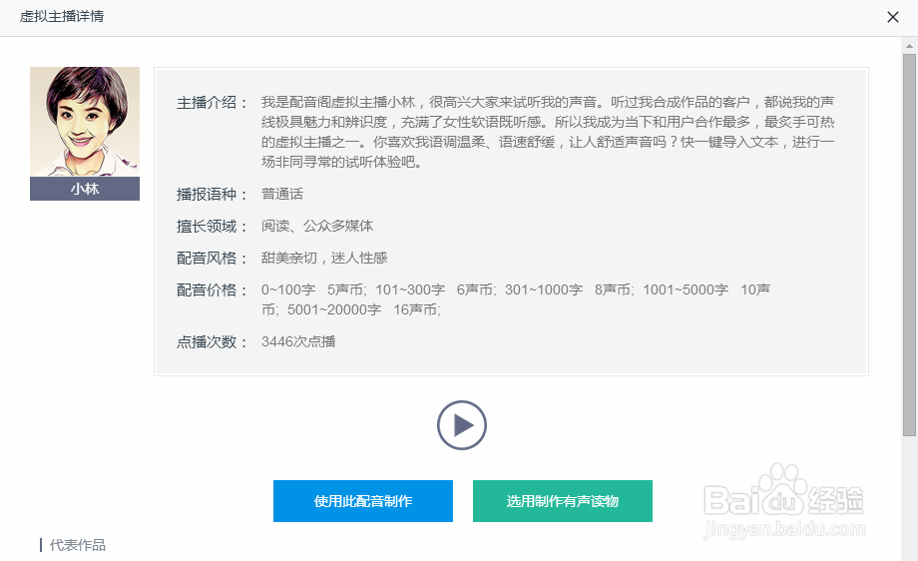Click the 代表作品 section heading
The image size is (918, 561).
pyautogui.click(x=78, y=545)
